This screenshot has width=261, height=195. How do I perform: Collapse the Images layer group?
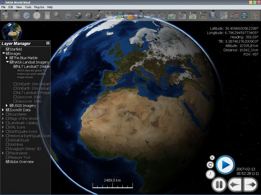coord(4,54)
